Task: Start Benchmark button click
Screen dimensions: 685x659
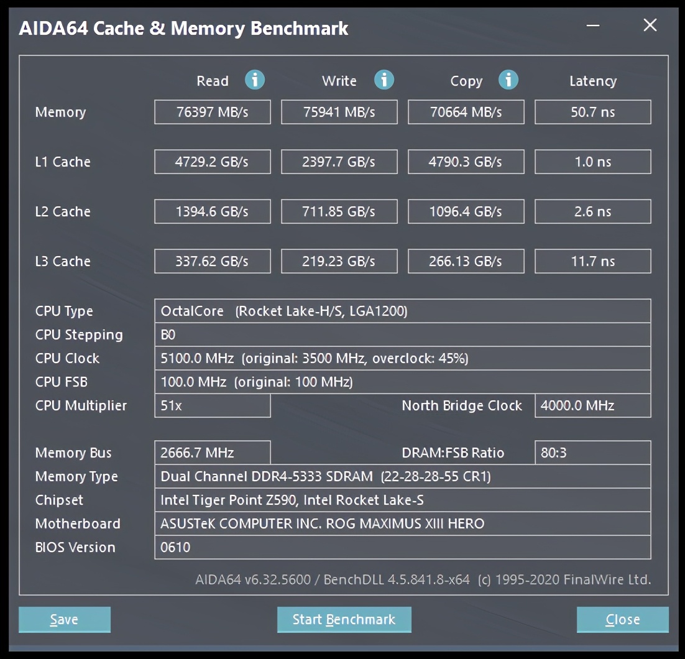Action: pyautogui.click(x=344, y=619)
